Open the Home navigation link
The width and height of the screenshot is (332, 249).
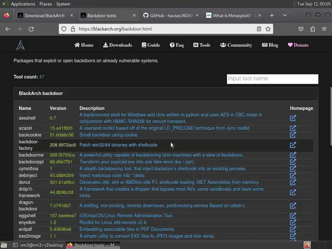coord(84,45)
